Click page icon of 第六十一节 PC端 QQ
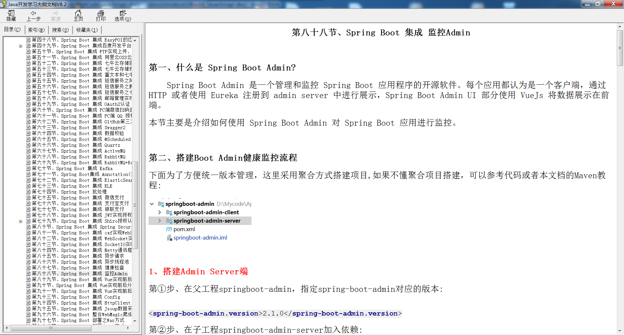 pos(28,116)
